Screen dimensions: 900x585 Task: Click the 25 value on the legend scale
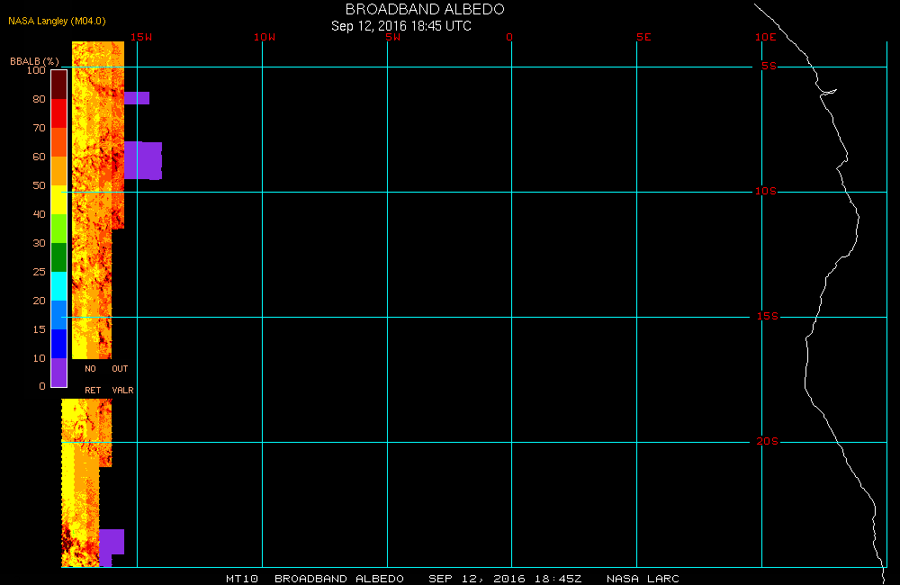(x=39, y=272)
